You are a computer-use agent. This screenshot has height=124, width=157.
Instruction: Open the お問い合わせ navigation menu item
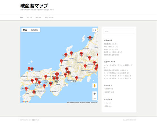click(49, 18)
